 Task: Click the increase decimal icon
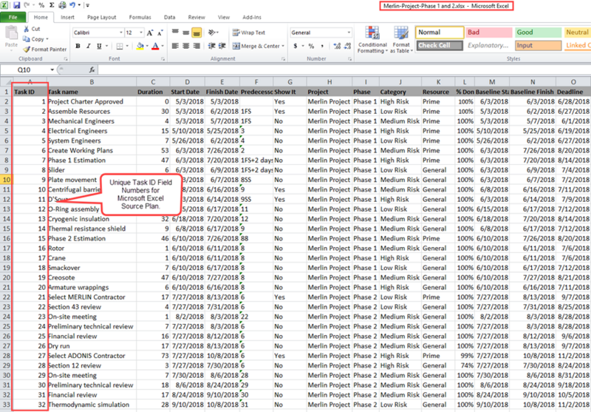[x=337, y=46]
